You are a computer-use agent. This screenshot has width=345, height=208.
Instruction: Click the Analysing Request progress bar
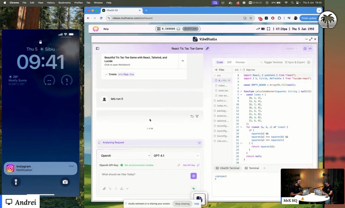[149, 142]
